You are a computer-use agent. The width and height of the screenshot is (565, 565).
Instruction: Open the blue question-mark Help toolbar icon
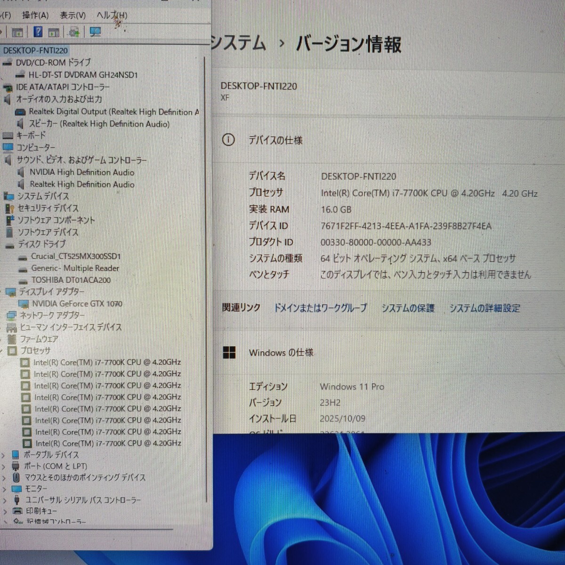(38, 32)
